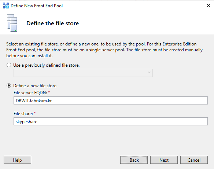Click the Help button
The image size is (214, 169).
pos(17,160)
